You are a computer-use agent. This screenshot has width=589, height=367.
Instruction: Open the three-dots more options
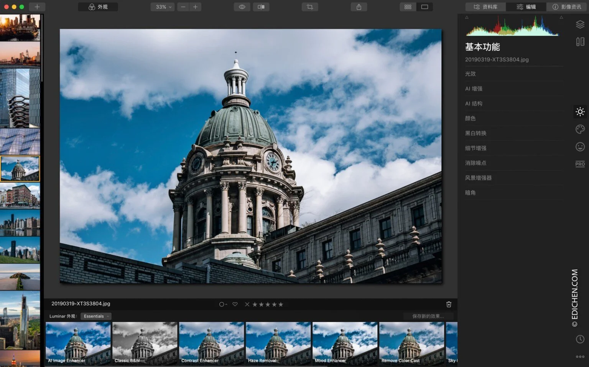[x=580, y=357]
